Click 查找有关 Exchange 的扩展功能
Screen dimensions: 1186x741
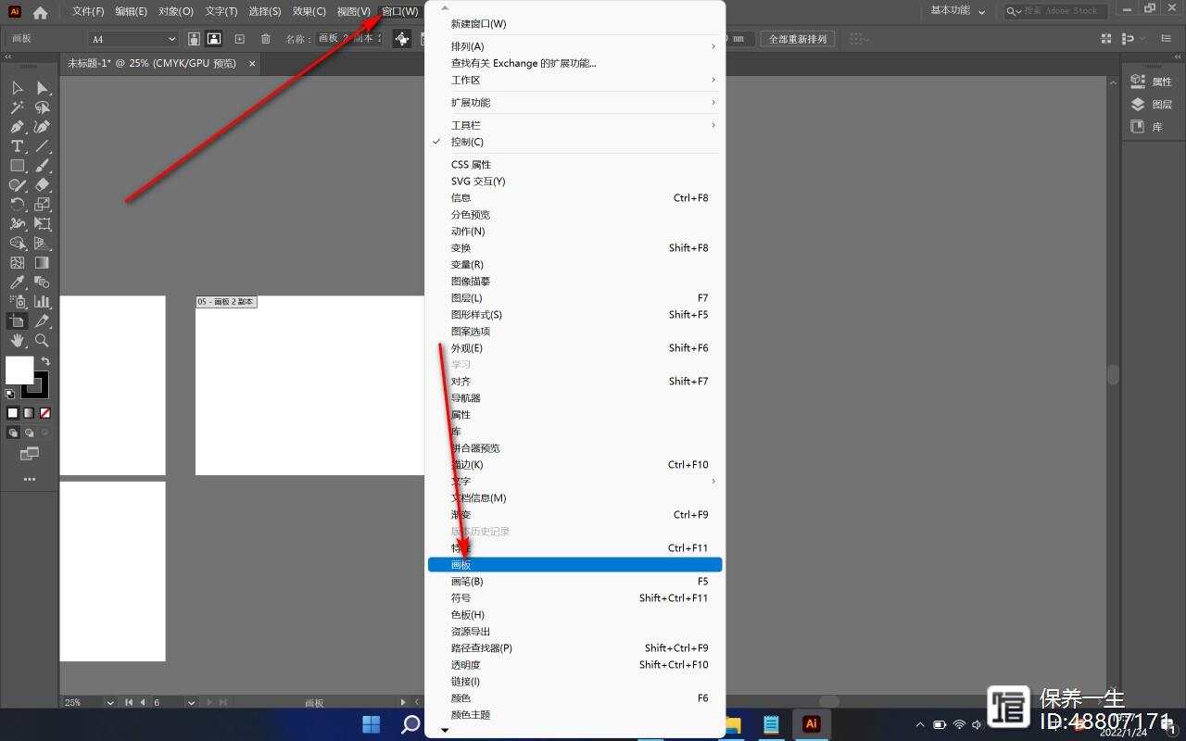[x=574, y=63]
